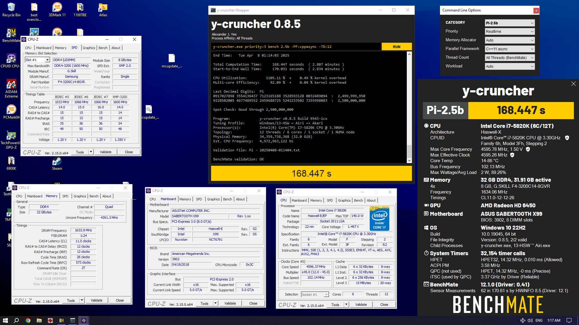Screen dimensions: 579x325
Task: Open the 1100TBE desktop icon
Action: tap(80, 10)
